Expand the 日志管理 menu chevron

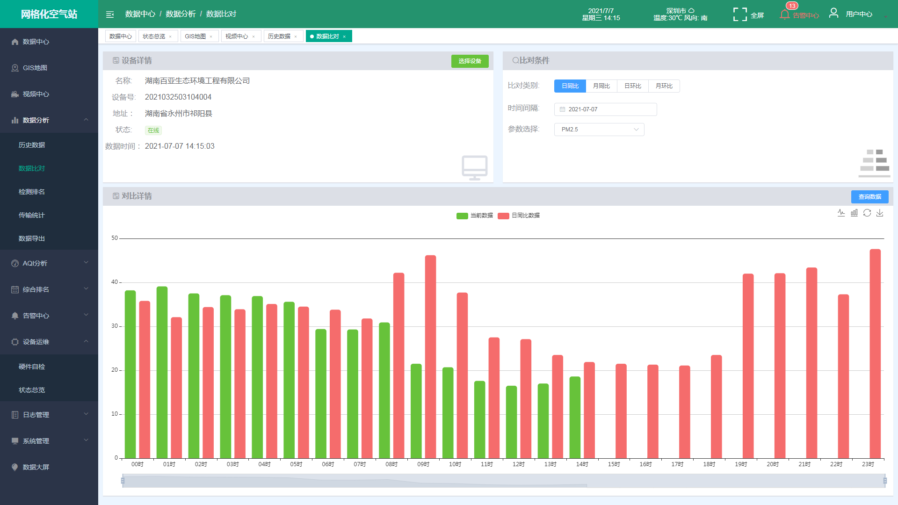[86, 414]
